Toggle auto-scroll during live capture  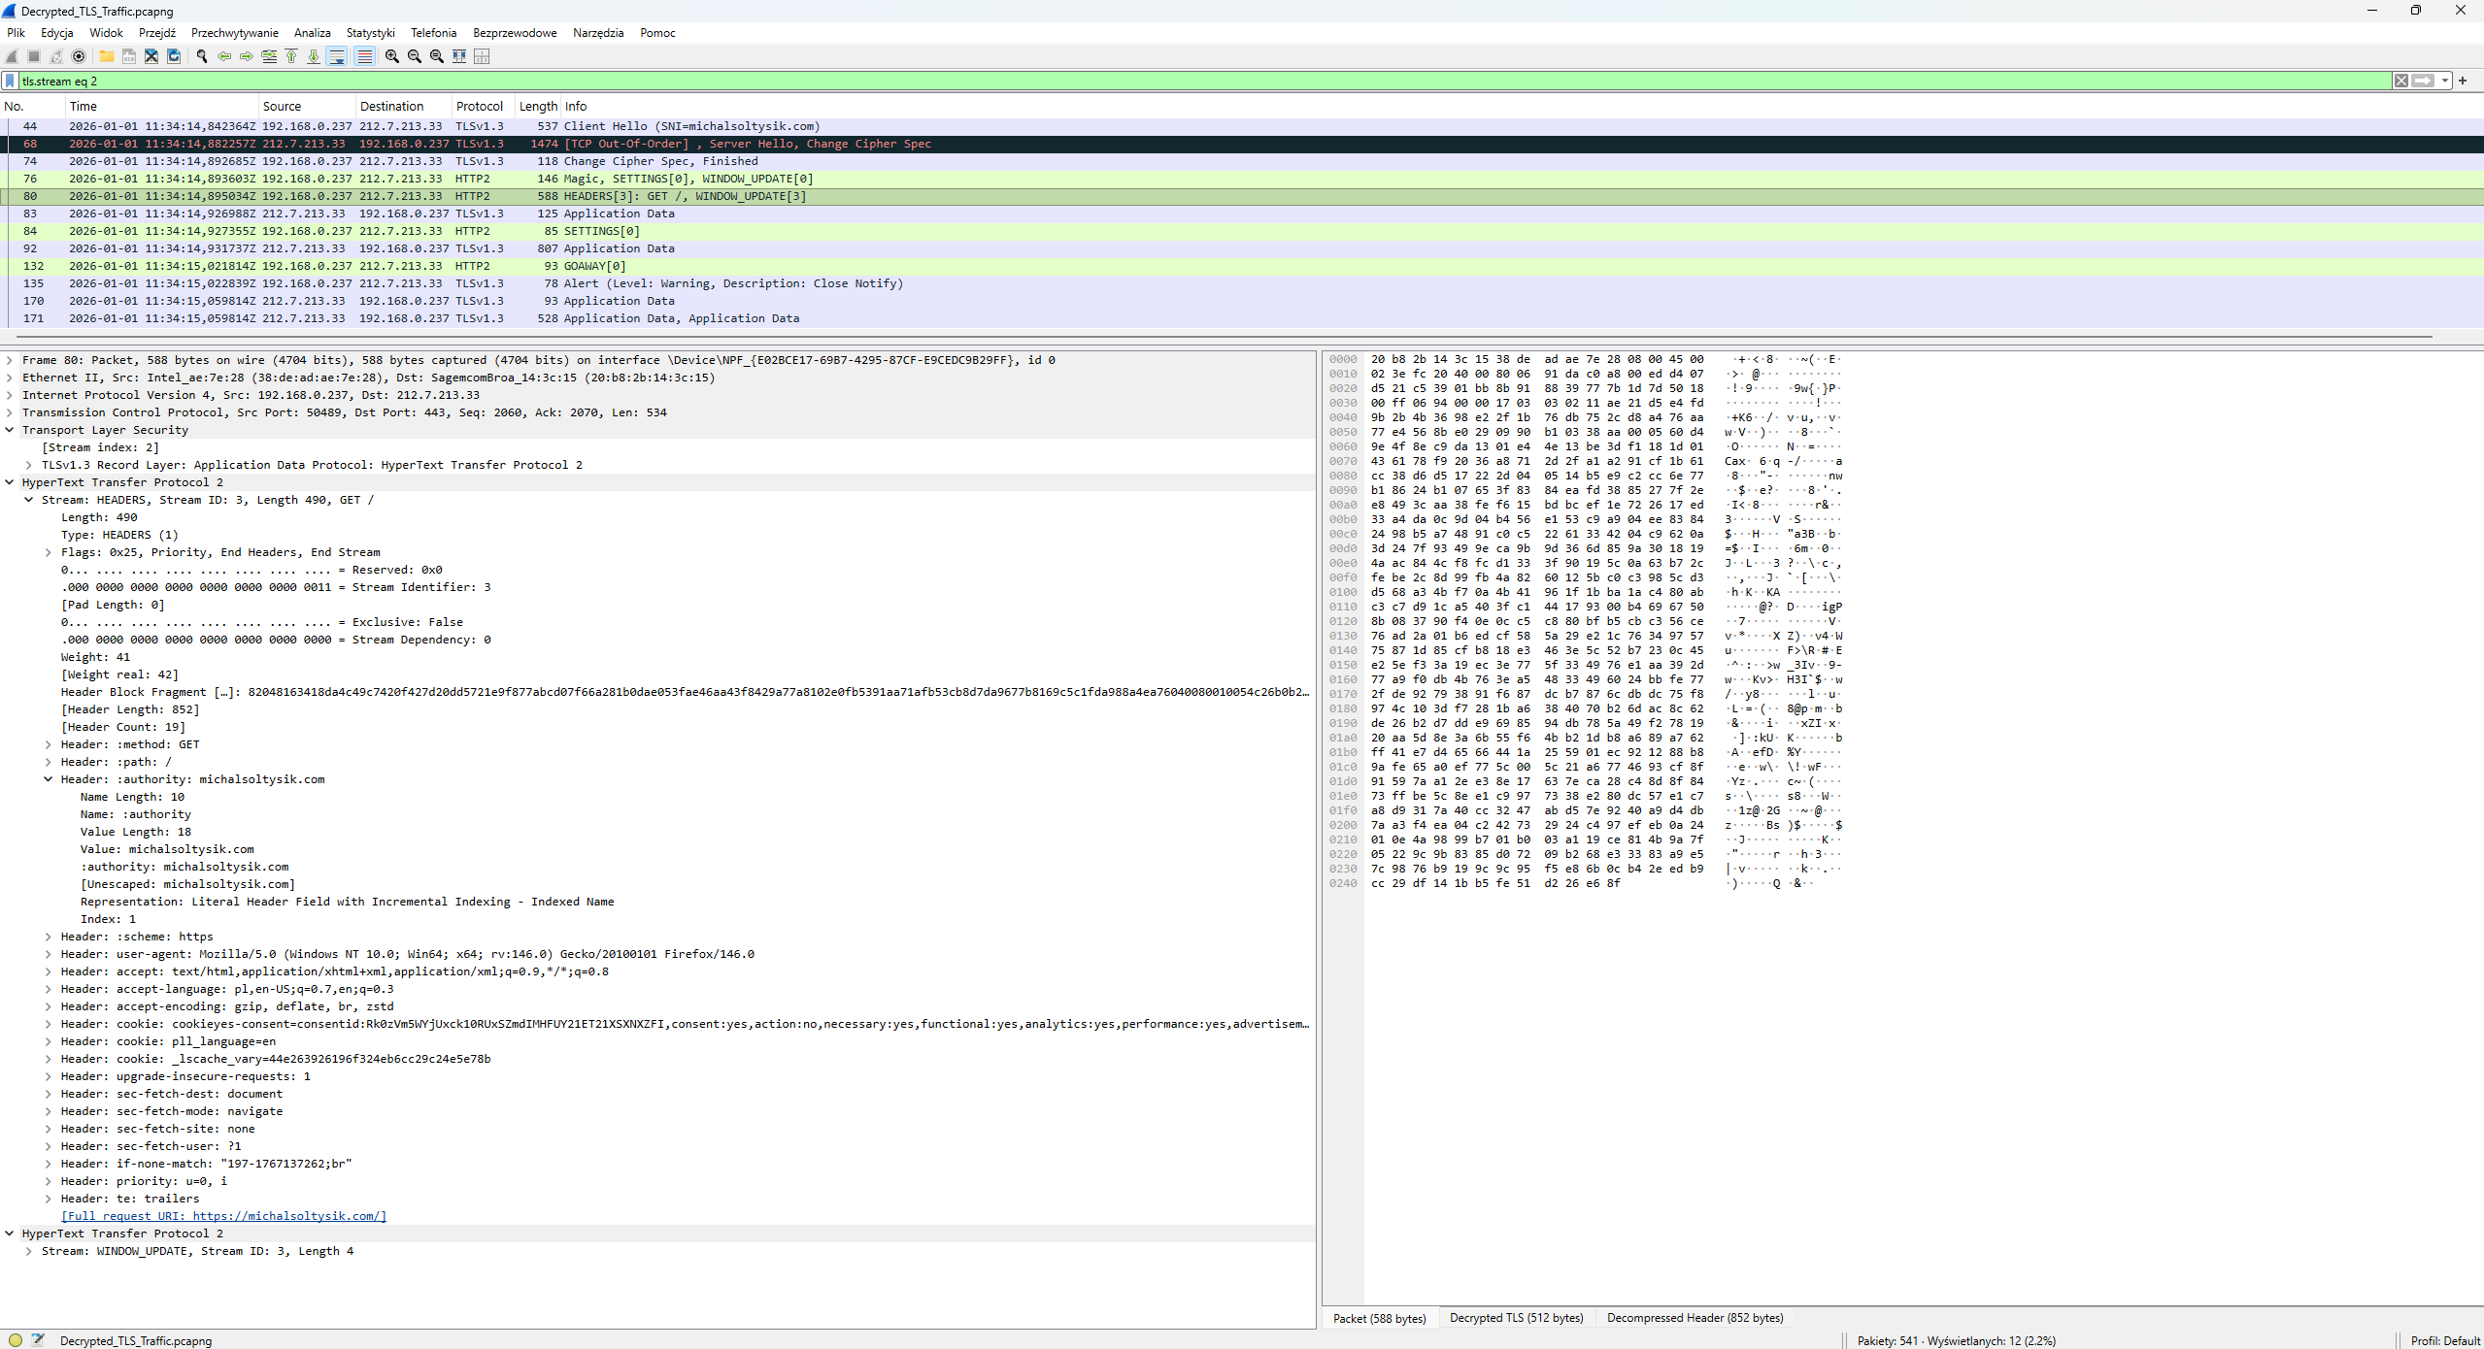337,56
